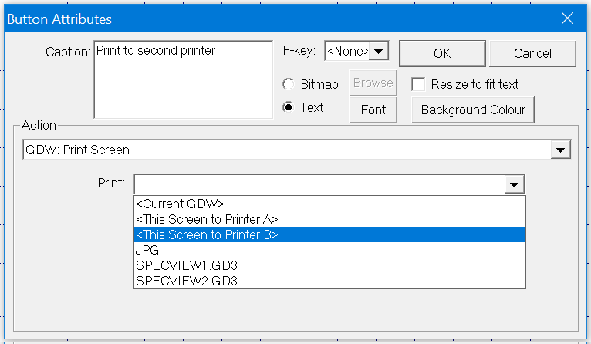Screen dimensions: 591x344
Task: Choose the Text radio option
Action: pos(289,107)
